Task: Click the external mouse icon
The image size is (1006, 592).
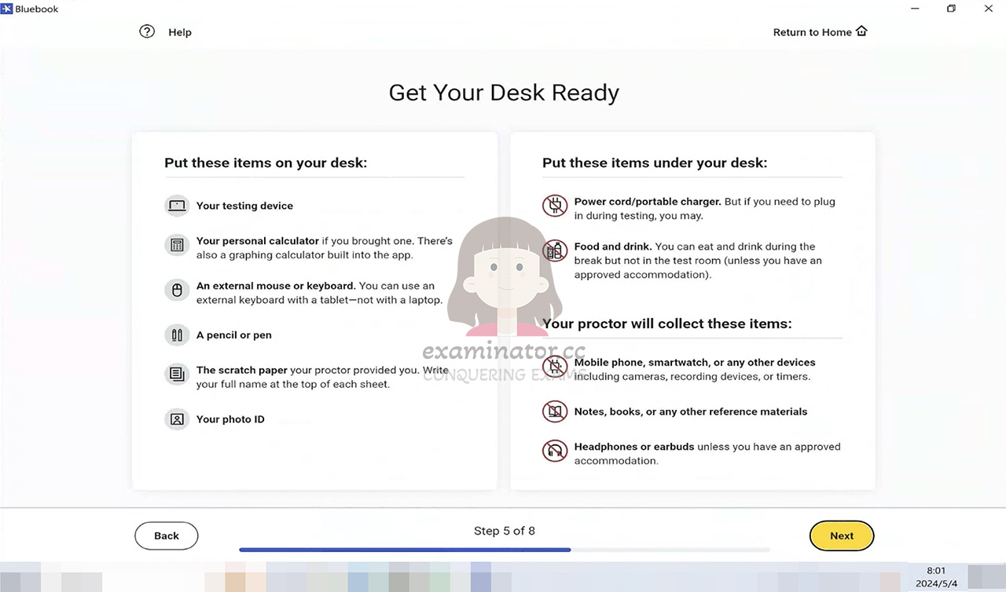Action: (177, 291)
